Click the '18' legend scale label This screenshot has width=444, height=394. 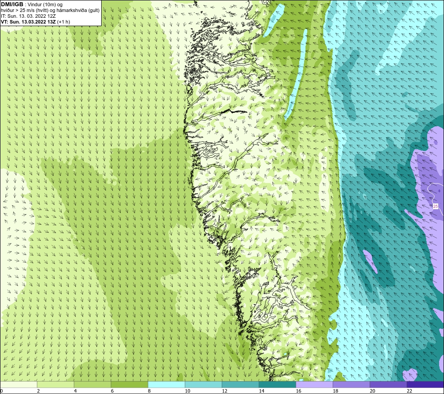(336, 391)
